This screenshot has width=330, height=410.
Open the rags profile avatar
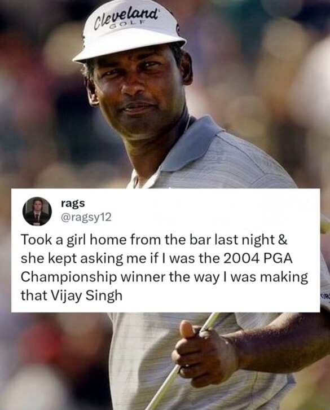(37, 211)
